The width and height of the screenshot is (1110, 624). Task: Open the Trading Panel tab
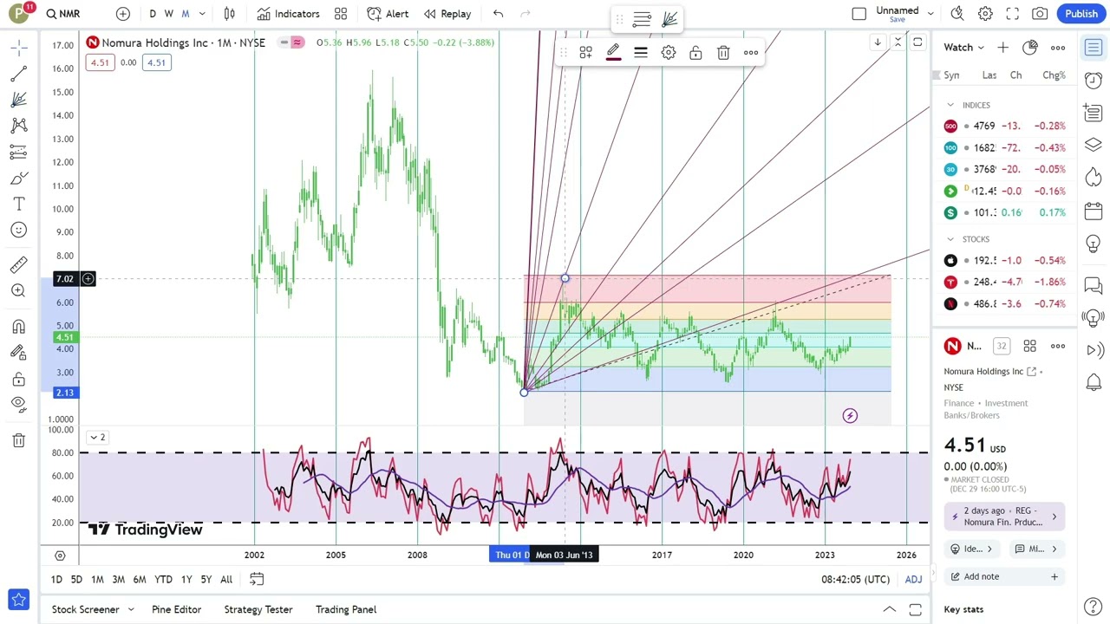pyautogui.click(x=346, y=610)
